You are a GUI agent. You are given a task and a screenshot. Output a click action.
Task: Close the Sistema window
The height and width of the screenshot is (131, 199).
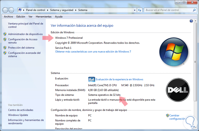(192, 2)
